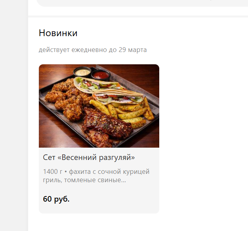
Task: Open the «Весенний разгуляй» set photo
Action: click(99, 106)
